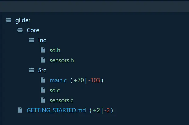Click the sd.h file icon

click(43, 50)
